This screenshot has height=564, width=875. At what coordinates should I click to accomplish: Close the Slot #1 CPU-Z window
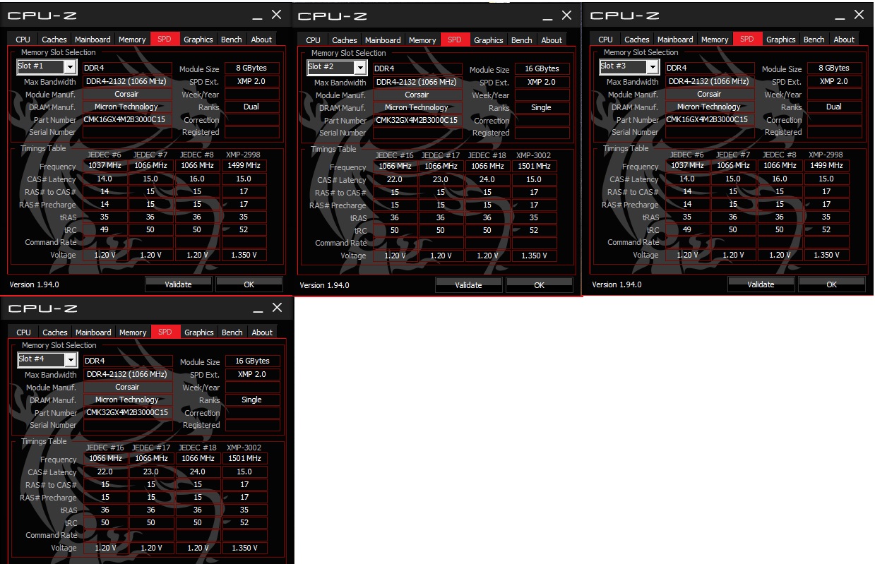pyautogui.click(x=277, y=15)
